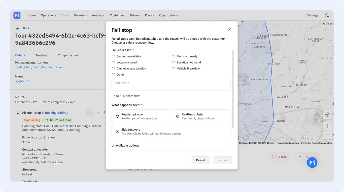Zoom in on the map

[x=327, y=126]
